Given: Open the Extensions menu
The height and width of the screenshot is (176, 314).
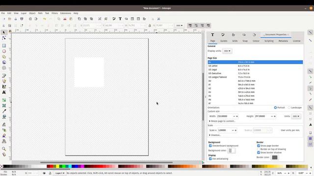Looking at the screenshot, I should click(65, 13).
